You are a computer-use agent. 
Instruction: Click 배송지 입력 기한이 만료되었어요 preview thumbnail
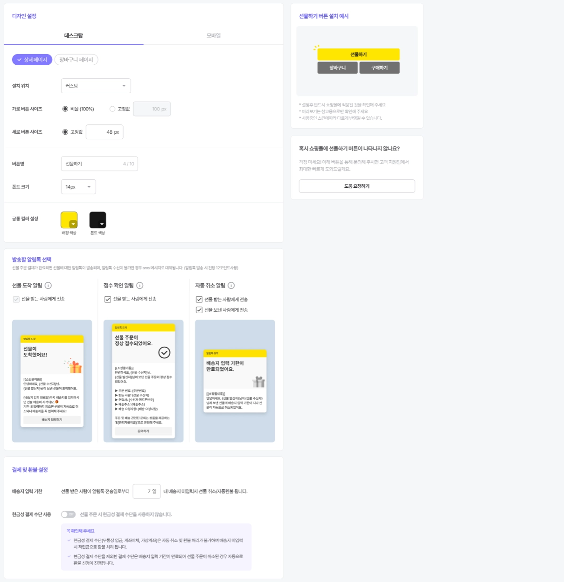235,381
